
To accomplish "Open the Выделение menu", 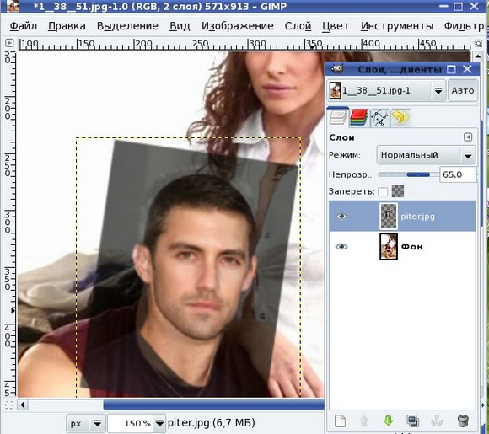I will click(127, 26).
